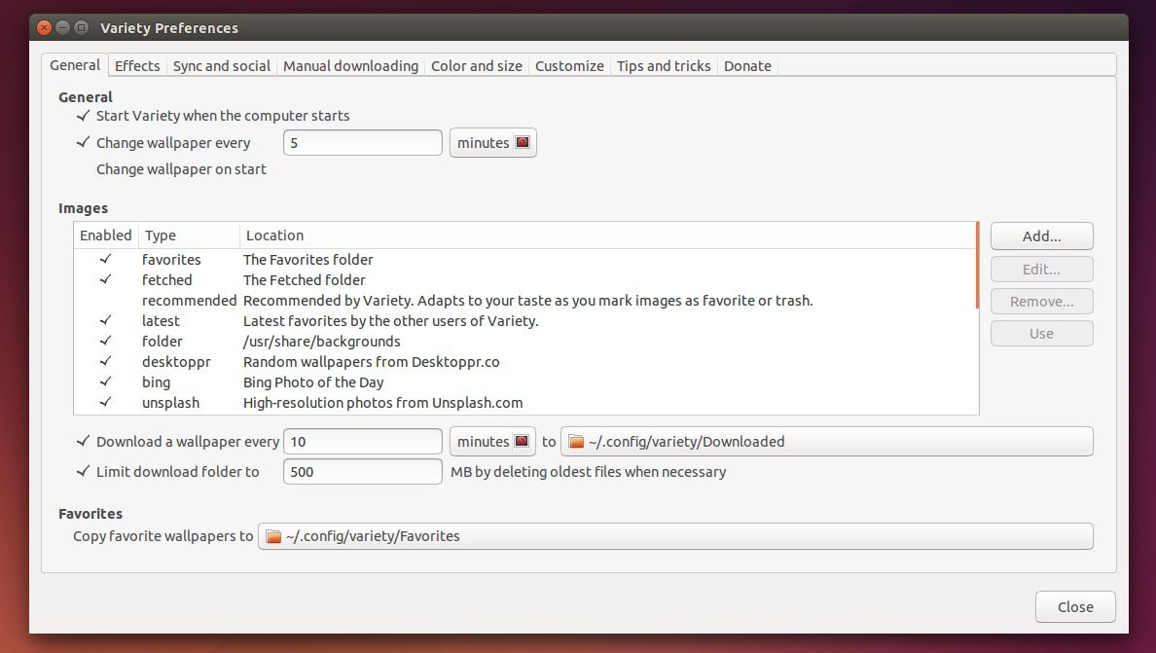1156x653 pixels.
Task: Uncheck the bing source enabled box
Action: (x=105, y=382)
